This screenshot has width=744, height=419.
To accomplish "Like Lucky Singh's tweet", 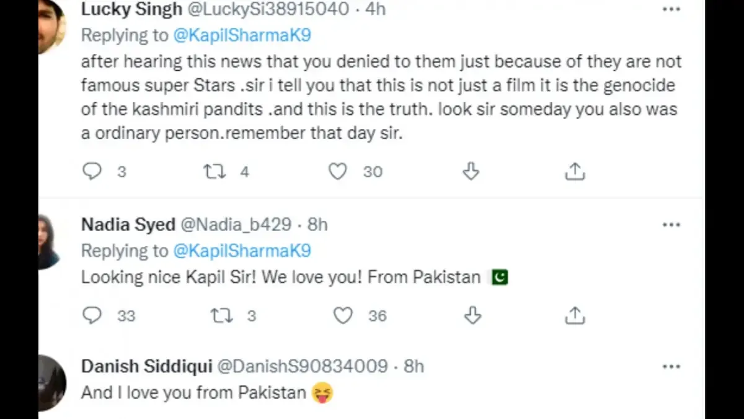I will 337,171.
